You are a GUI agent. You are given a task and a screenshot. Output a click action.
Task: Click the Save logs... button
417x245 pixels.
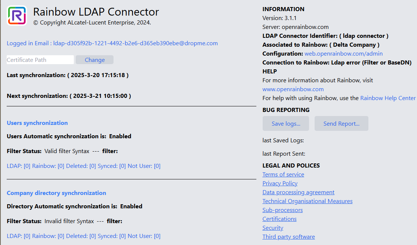286,123
